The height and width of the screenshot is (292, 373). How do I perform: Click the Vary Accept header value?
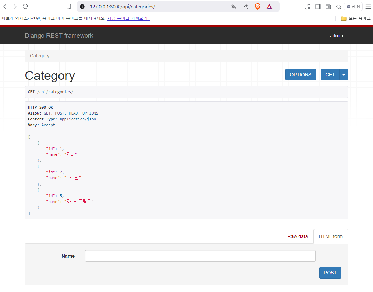(48, 125)
